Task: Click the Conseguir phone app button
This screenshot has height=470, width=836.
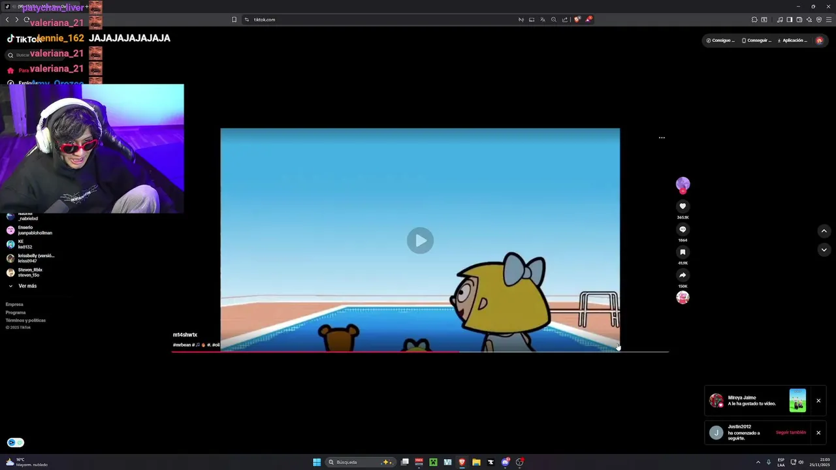Action: pyautogui.click(x=757, y=40)
